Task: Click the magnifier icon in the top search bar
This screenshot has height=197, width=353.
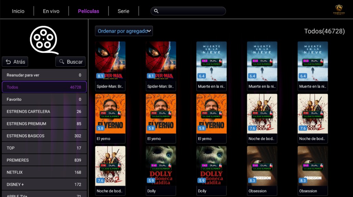Action: (156, 11)
